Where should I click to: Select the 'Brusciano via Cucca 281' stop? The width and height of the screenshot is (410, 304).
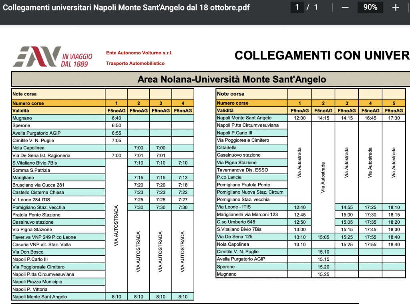point(38,185)
